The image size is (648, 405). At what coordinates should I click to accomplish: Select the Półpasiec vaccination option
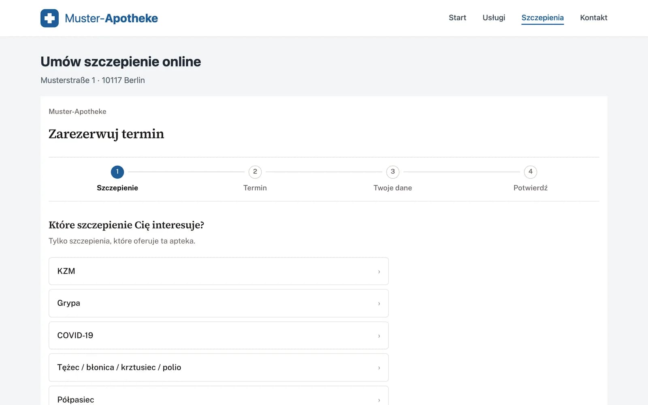pos(219,396)
